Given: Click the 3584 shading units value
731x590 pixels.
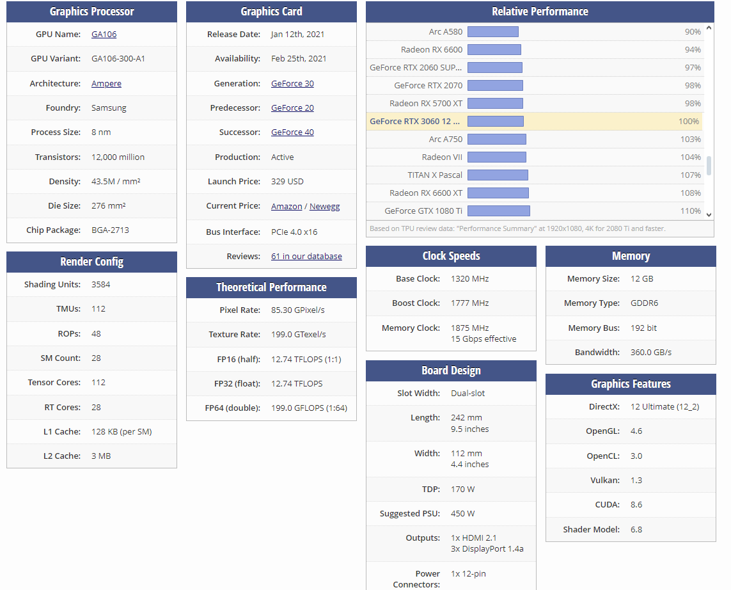Looking at the screenshot, I should coord(100,285).
